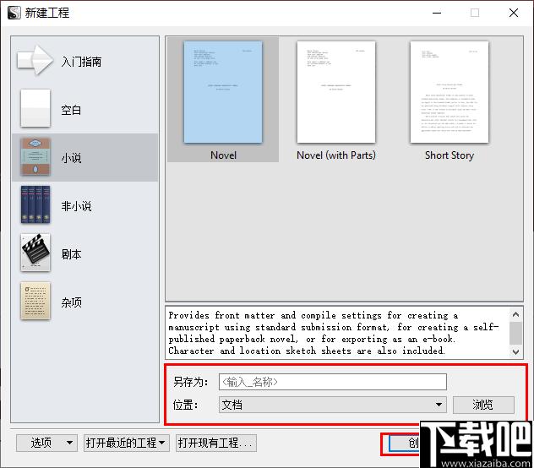The image size is (534, 468).
Task: Select the Novel (with Parts) template thumbnail
Action: pyautogui.click(x=336, y=92)
